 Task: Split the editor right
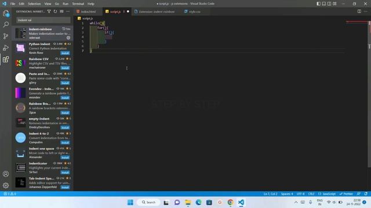359,12
